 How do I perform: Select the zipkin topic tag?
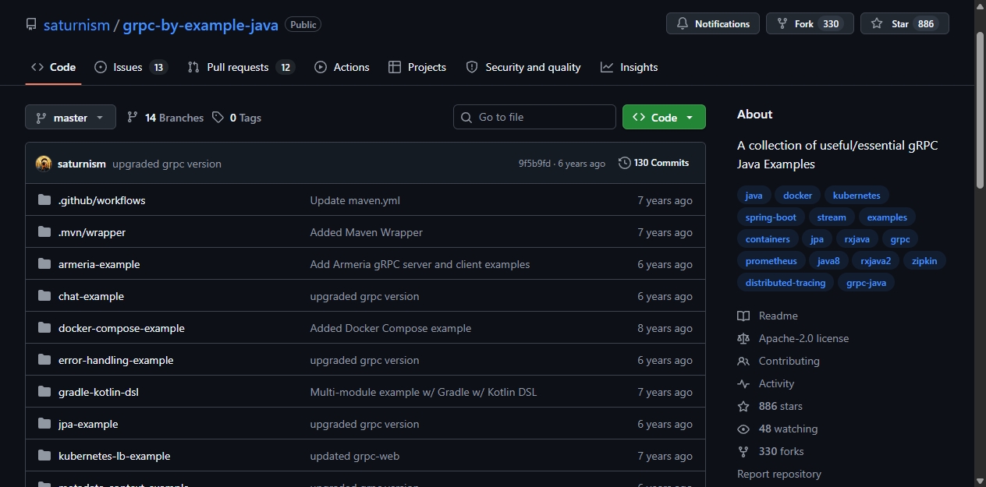pyautogui.click(x=924, y=261)
